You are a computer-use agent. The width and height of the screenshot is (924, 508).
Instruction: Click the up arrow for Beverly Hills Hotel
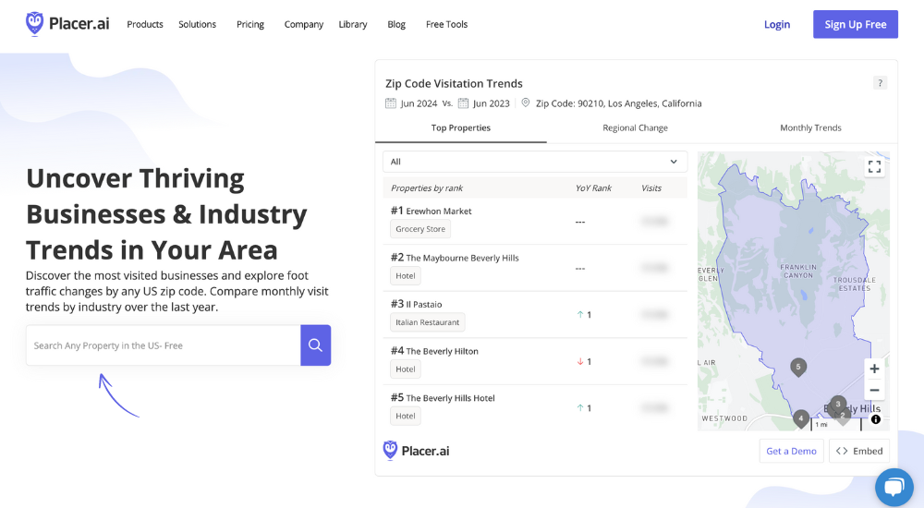(580, 408)
